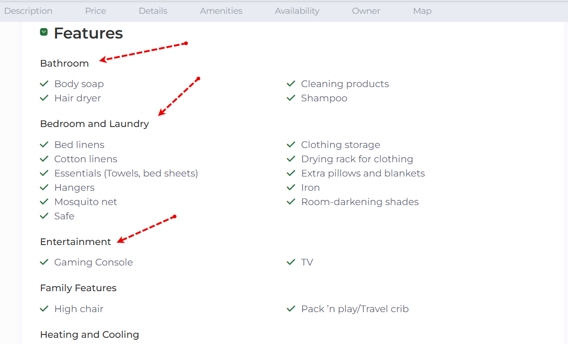Jump to the Amenities tab
The height and width of the screenshot is (344, 568).
221,11
